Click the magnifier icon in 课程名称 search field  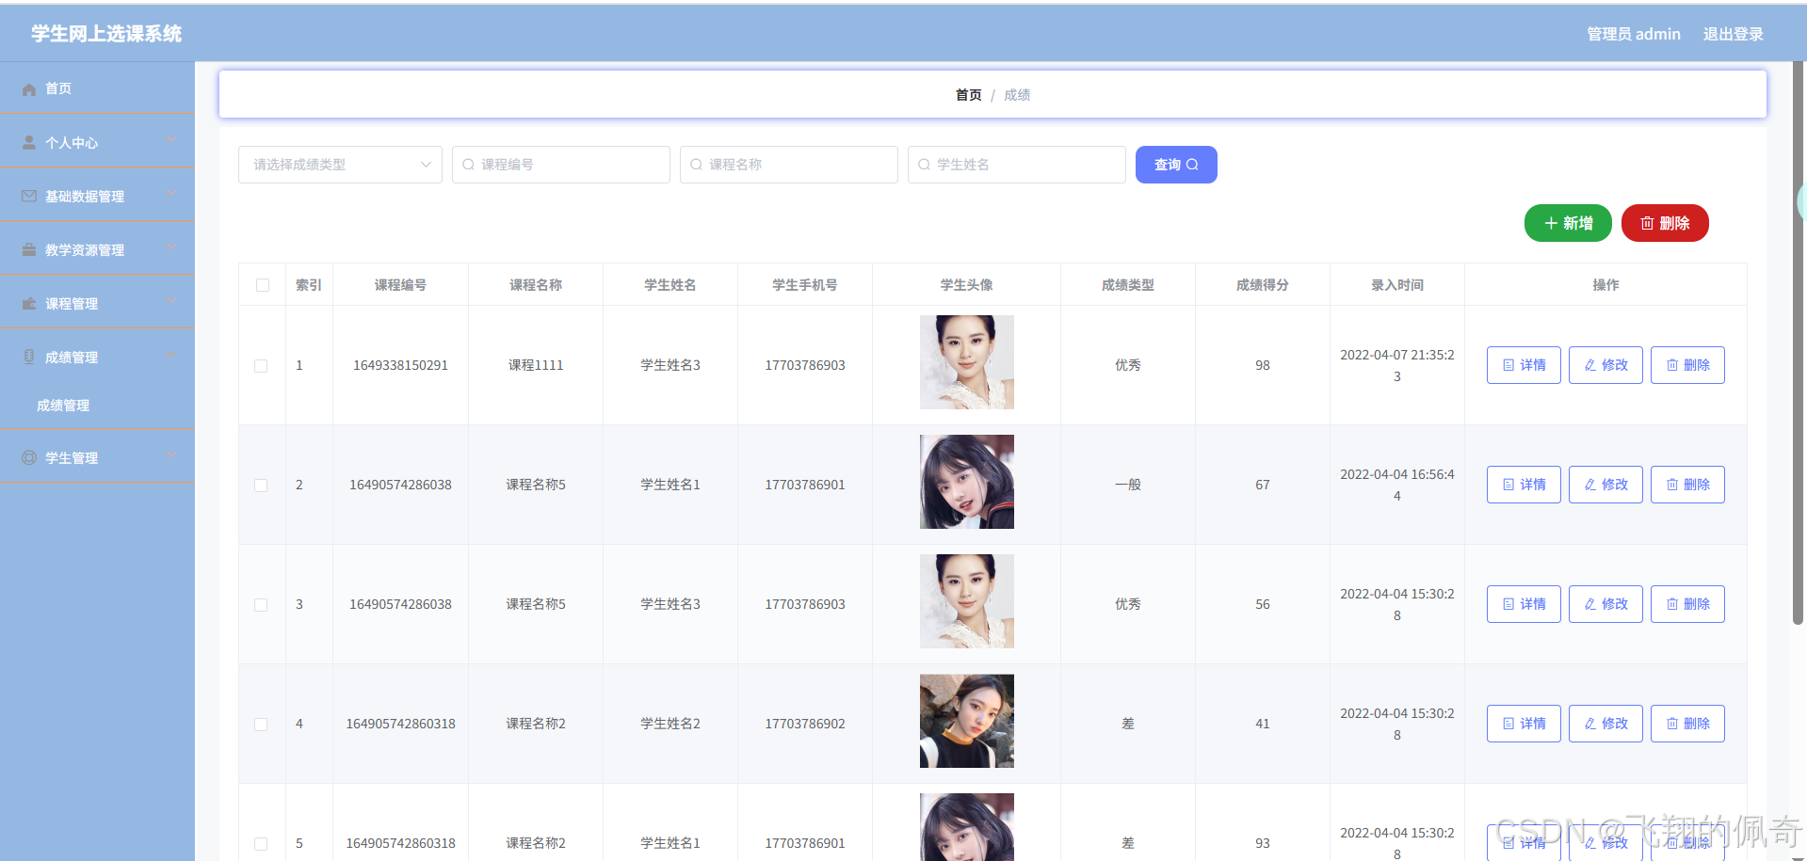point(696,165)
